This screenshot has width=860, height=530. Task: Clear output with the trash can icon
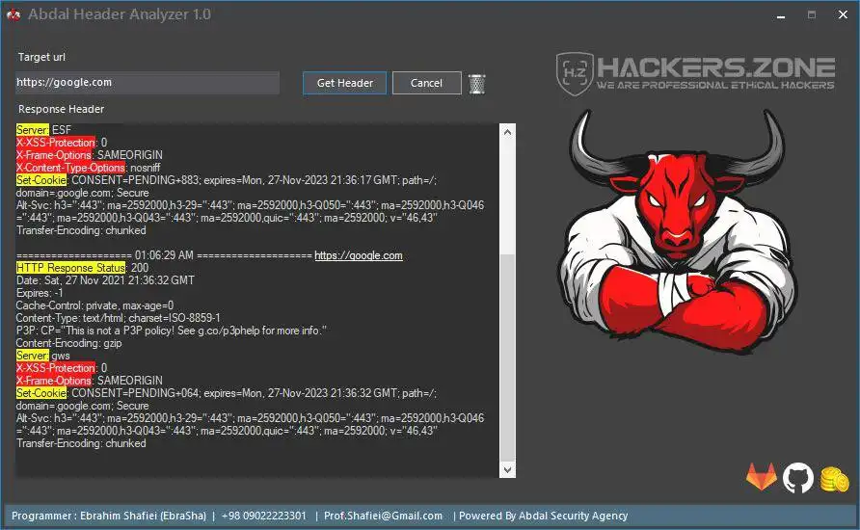point(476,84)
